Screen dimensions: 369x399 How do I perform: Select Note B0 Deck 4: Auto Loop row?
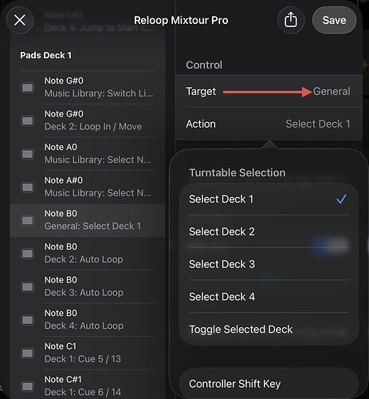point(88,319)
